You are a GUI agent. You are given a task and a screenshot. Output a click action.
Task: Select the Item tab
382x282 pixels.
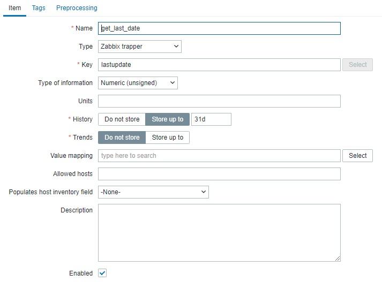pos(14,8)
